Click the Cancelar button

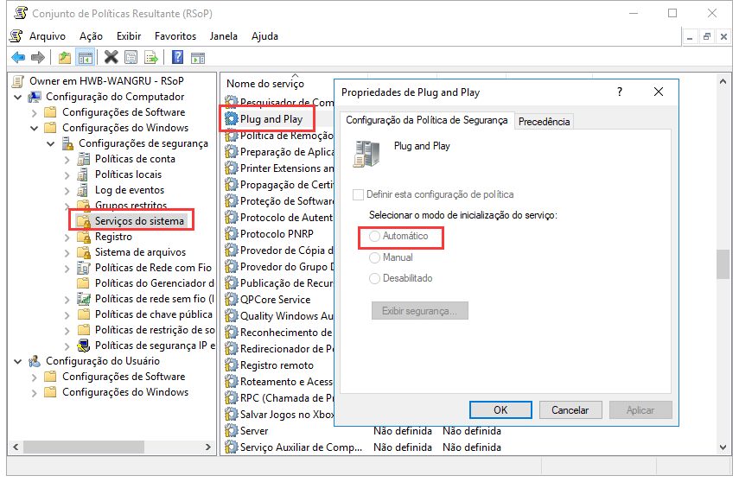coord(570,410)
